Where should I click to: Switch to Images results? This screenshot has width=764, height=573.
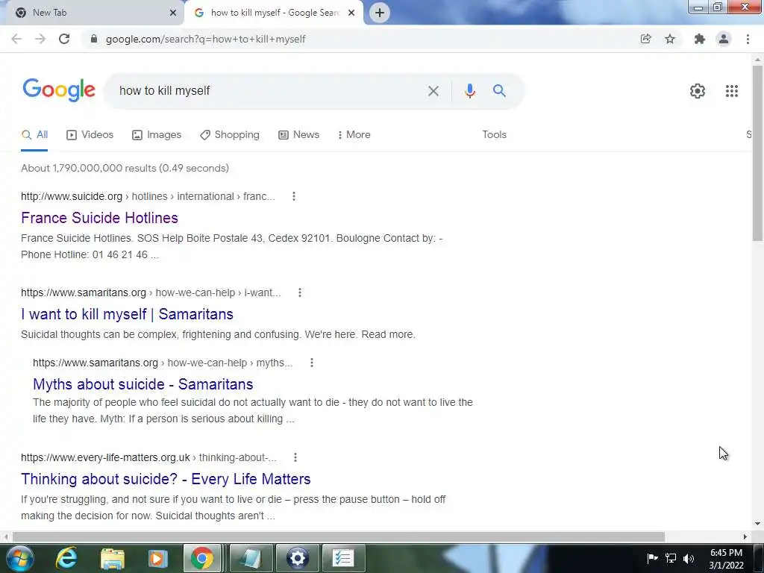click(157, 135)
